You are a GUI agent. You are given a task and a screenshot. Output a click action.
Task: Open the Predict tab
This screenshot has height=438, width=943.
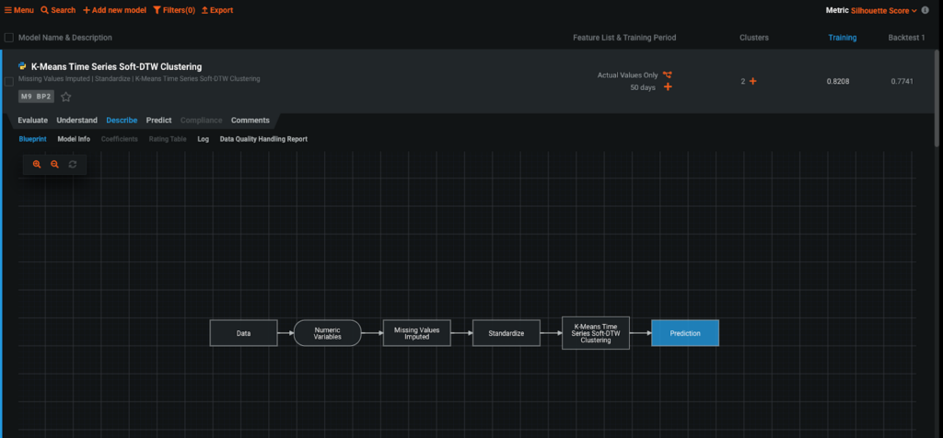[158, 121]
